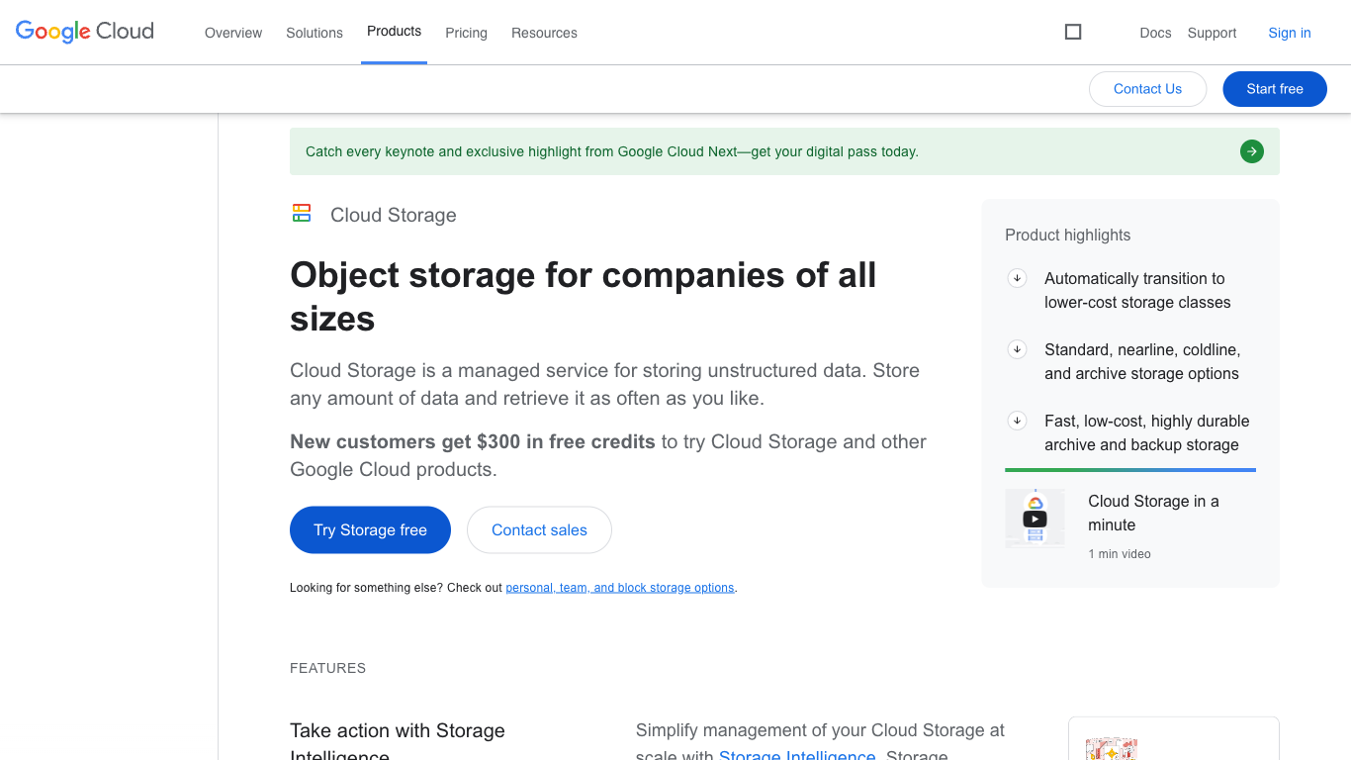The height and width of the screenshot is (760, 1351).
Task: Open the Resources menu
Action: [x=544, y=33]
